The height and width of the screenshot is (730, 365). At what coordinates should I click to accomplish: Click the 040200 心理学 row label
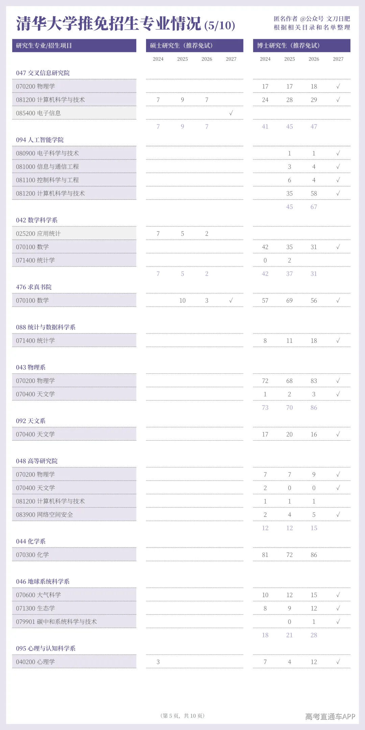pyautogui.click(x=35, y=662)
